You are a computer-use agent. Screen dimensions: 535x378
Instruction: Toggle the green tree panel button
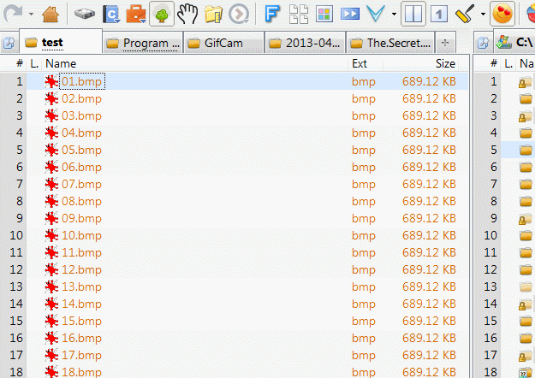pyautogui.click(x=160, y=14)
